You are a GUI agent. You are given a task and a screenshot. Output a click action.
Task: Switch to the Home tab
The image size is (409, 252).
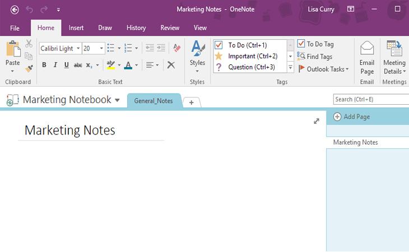(46, 27)
